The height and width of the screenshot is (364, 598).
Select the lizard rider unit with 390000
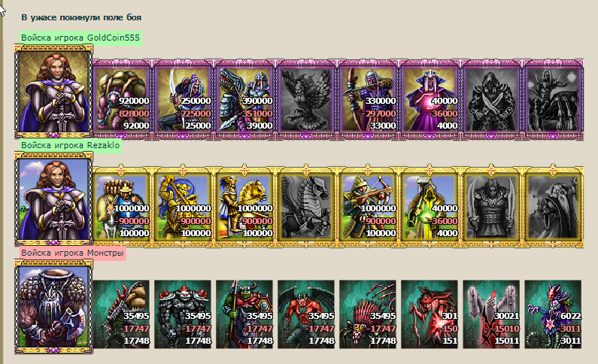[x=245, y=99]
